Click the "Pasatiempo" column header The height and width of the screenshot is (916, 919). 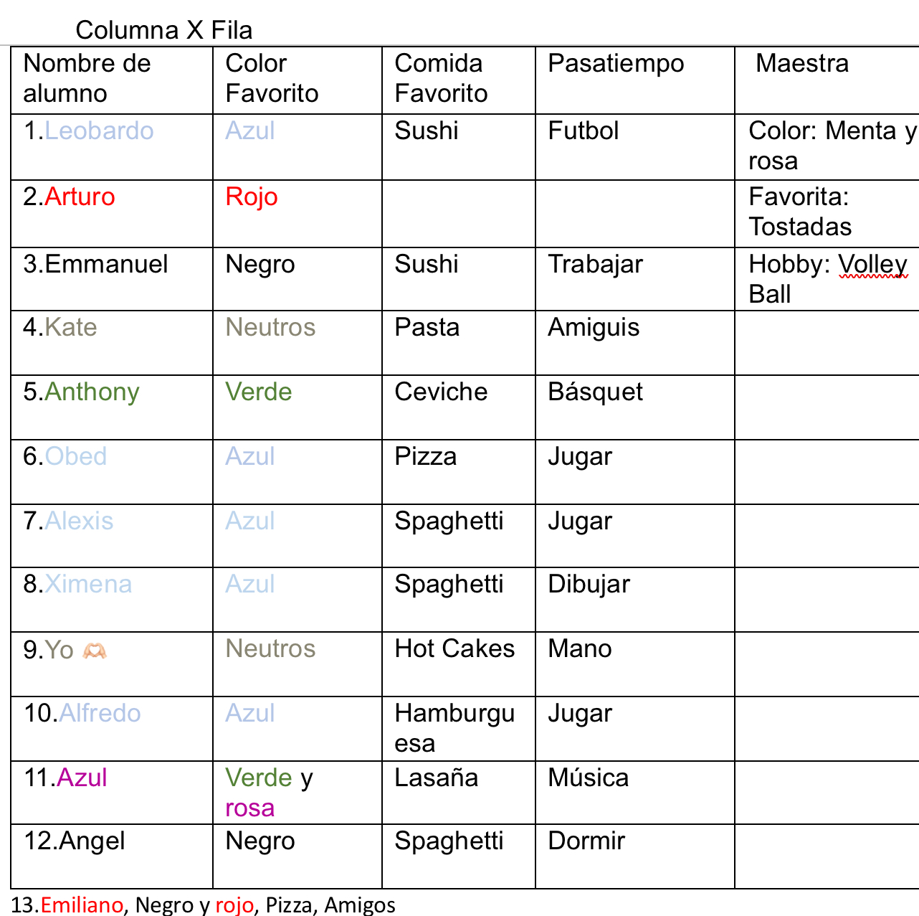616,64
